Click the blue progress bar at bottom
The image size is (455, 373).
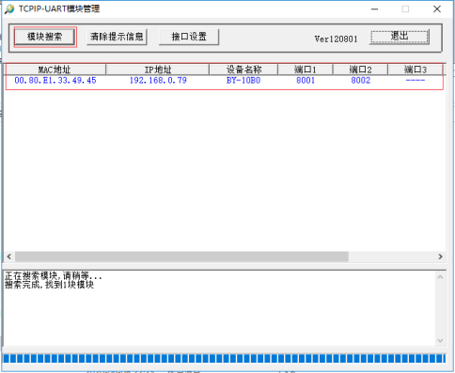click(225, 359)
